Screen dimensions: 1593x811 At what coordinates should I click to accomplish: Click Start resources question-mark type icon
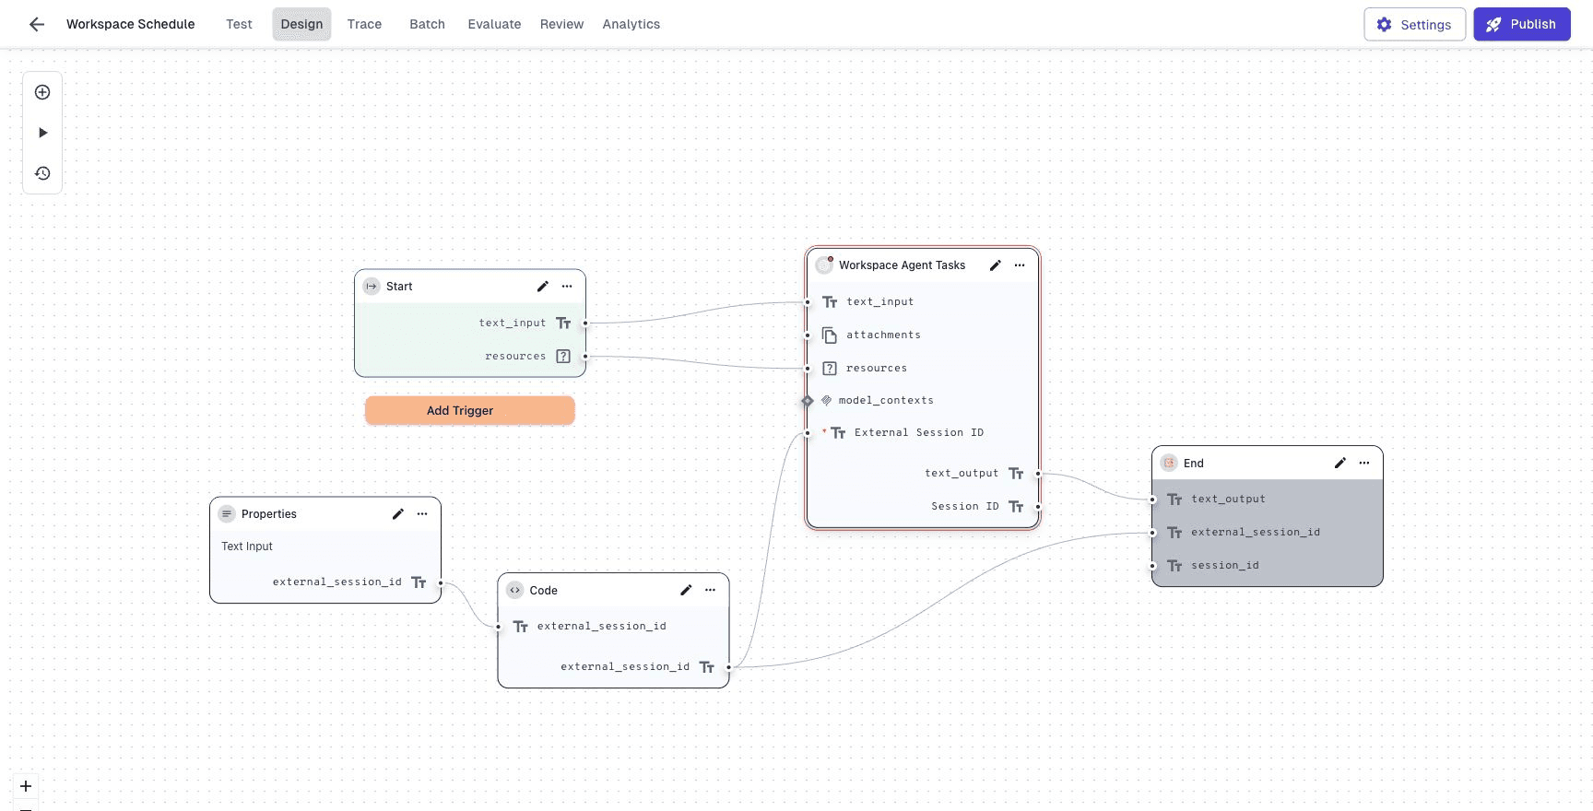pos(563,357)
